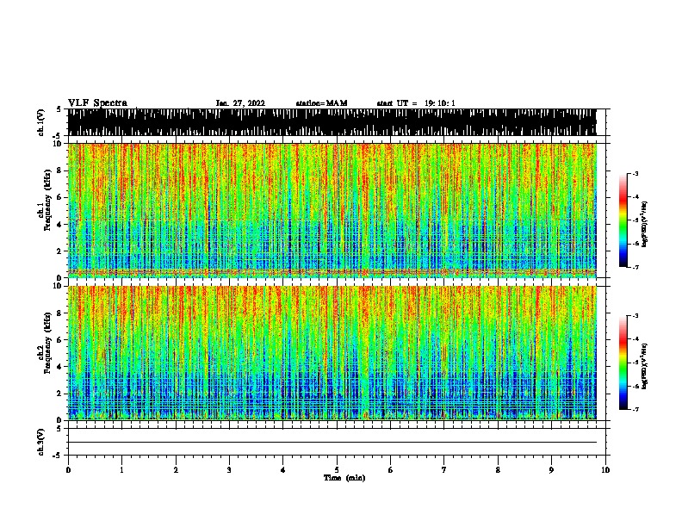Click time axis tick label "6"
Image resolution: width=682 pixels, height=527 pixels.
pyautogui.click(x=391, y=470)
